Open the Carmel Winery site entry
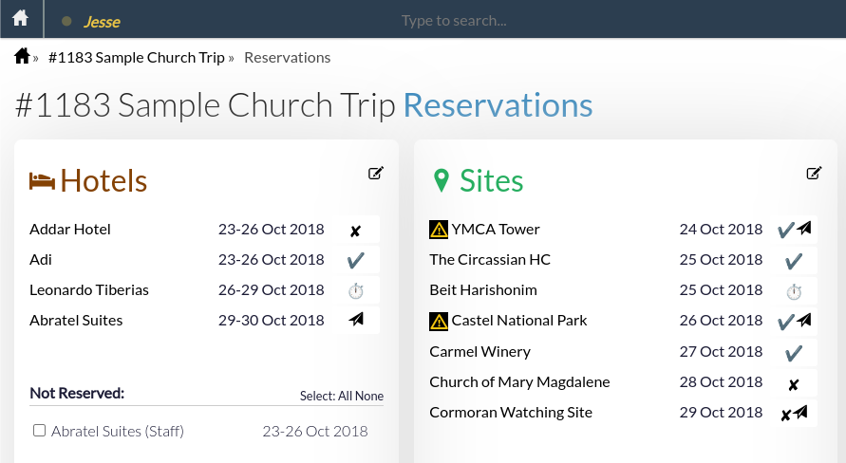Viewport: 846px width, 463px height. (x=479, y=352)
